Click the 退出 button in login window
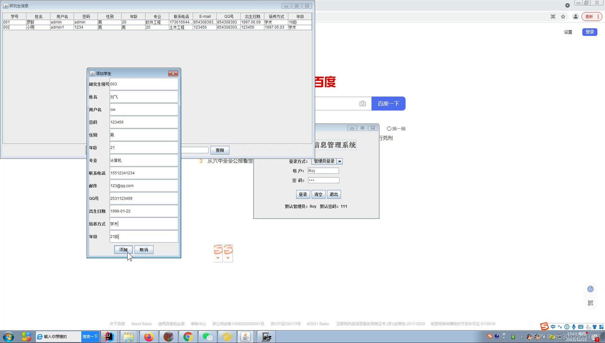The image size is (605, 343). [x=334, y=195]
